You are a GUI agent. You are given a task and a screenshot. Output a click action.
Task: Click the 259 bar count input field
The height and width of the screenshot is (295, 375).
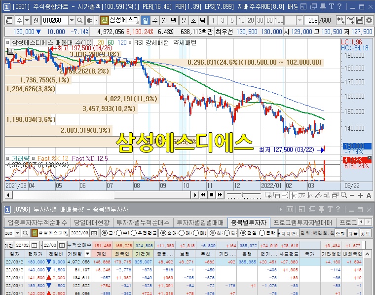[x=311, y=21]
